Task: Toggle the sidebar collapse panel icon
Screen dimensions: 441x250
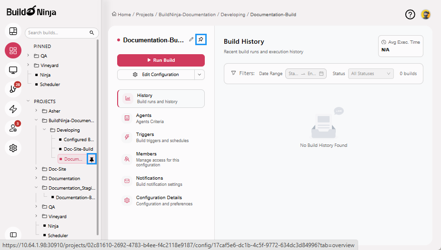Action: pos(13,234)
